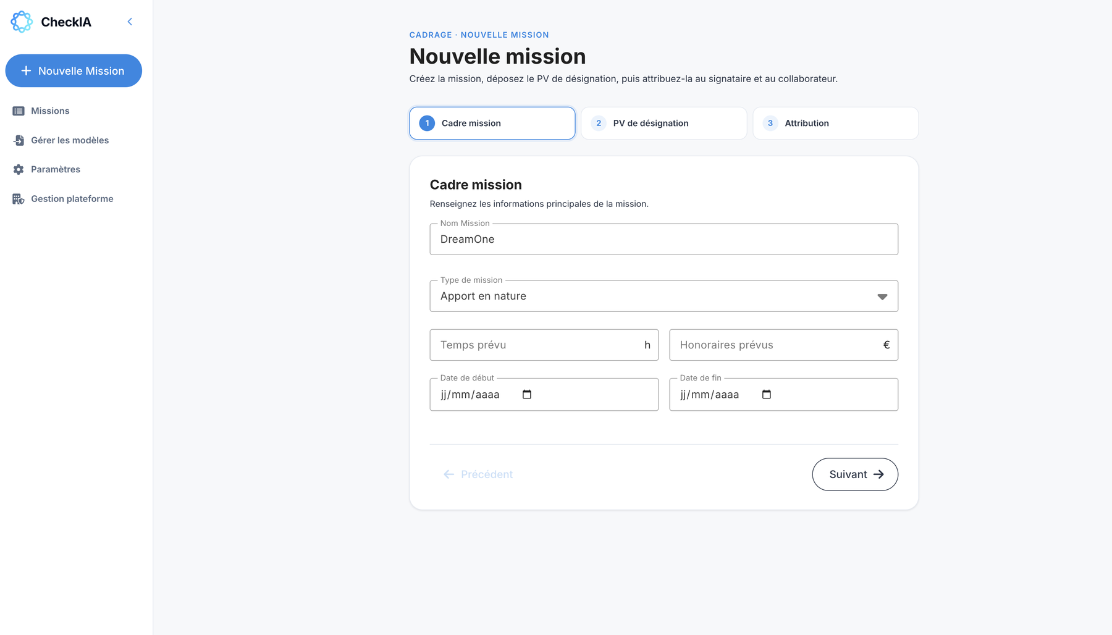Image resolution: width=1112 pixels, height=635 pixels.
Task: Focus the Date de fin field
Action: pos(783,394)
